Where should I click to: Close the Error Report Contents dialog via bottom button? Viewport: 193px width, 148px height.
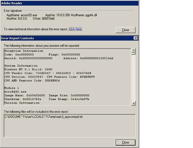(125, 142)
